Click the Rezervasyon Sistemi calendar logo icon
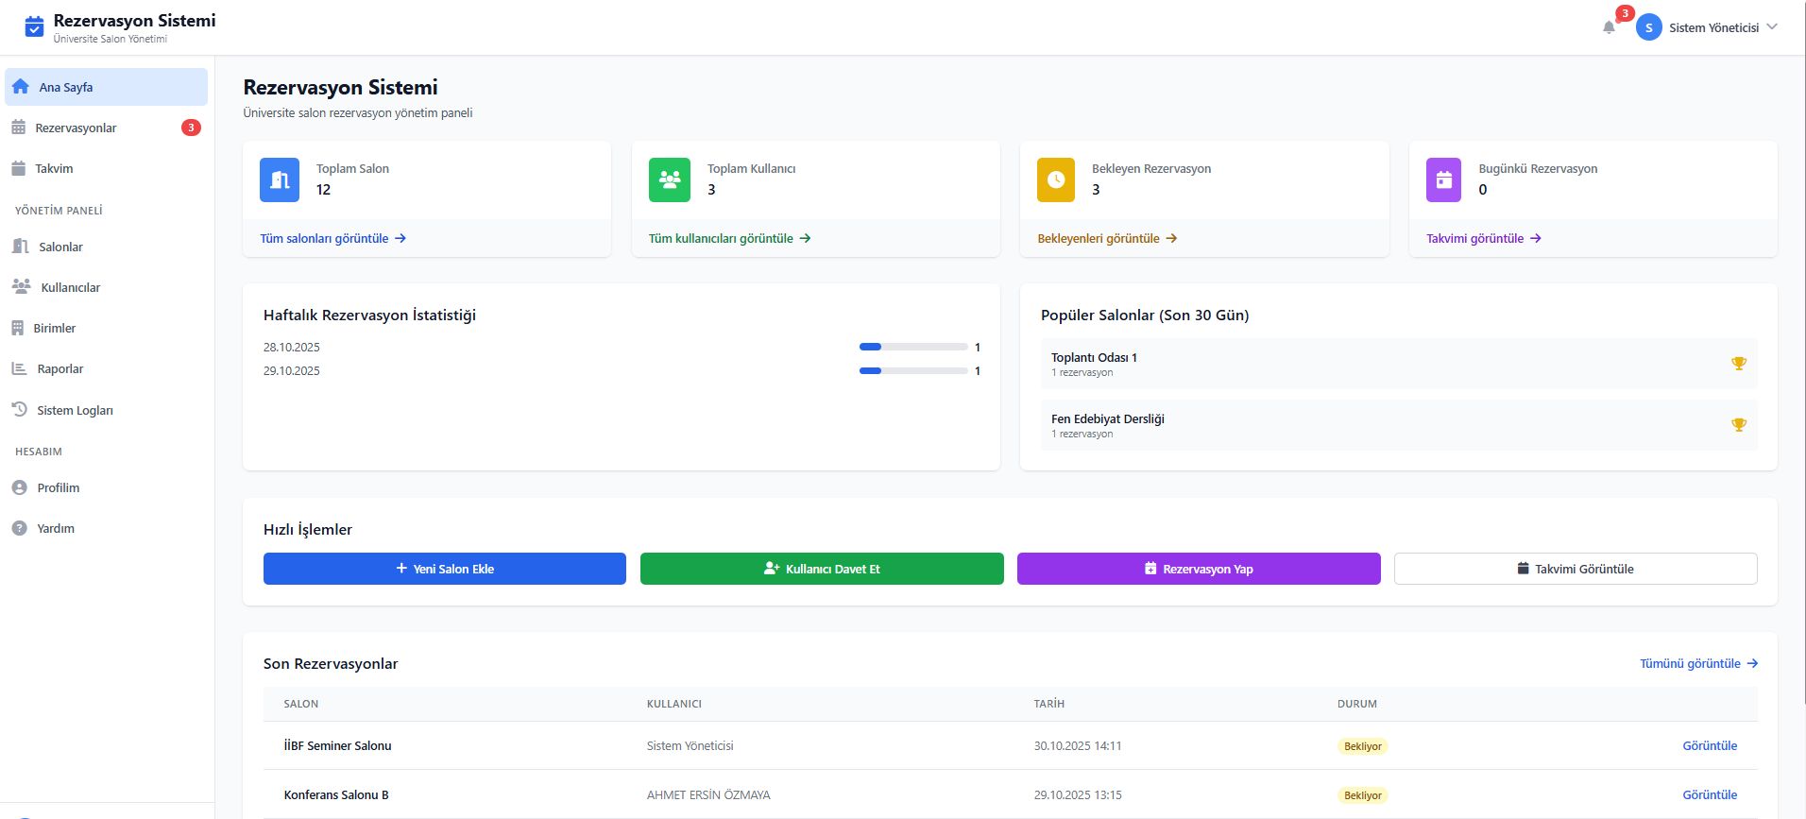 click(x=34, y=26)
